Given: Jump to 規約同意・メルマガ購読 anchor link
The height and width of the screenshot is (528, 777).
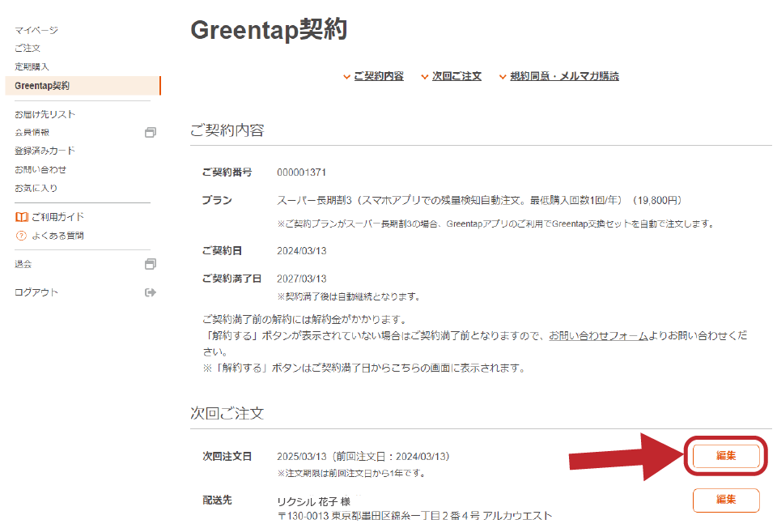Looking at the screenshot, I should click(x=564, y=76).
